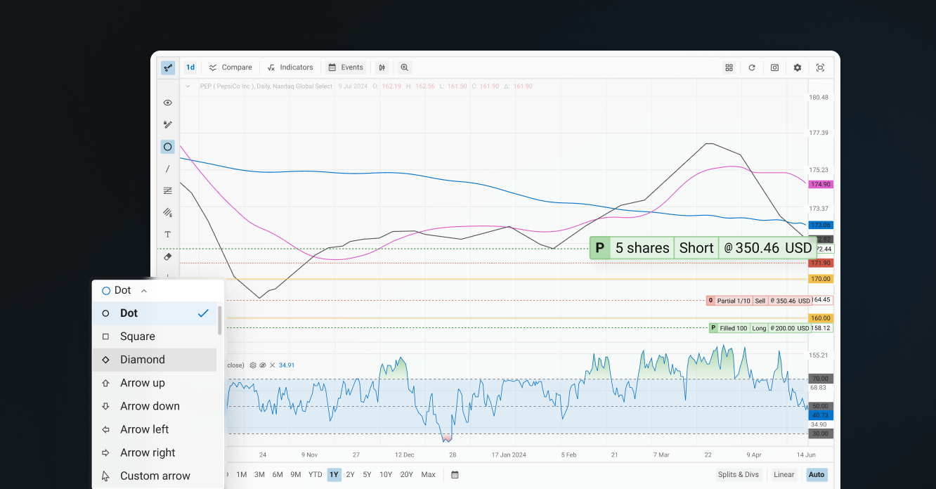Image resolution: width=936 pixels, height=489 pixels.
Task: Open the multi-chart layout selector
Action: (729, 67)
